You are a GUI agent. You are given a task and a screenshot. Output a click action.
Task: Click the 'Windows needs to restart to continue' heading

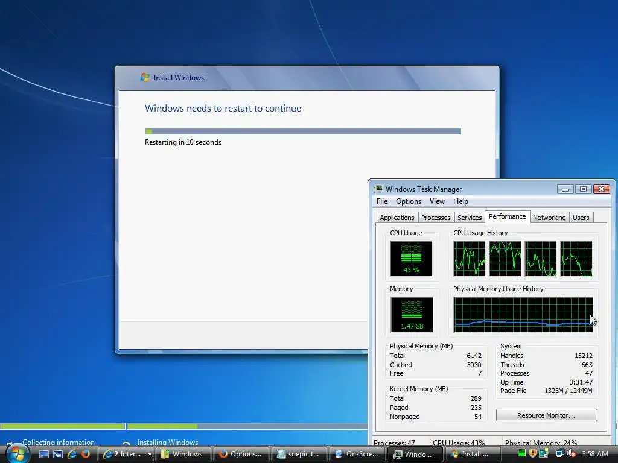223,109
